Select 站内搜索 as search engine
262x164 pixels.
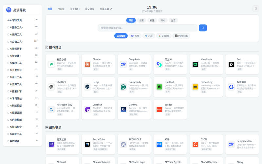(121, 36)
